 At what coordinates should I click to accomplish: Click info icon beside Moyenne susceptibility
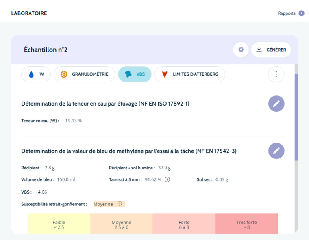click(x=120, y=204)
